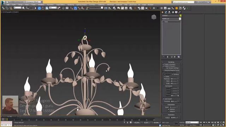Screen dimensions: 226x127
Task: Switch to the Motion command panel tab
Action: pos(173,12)
